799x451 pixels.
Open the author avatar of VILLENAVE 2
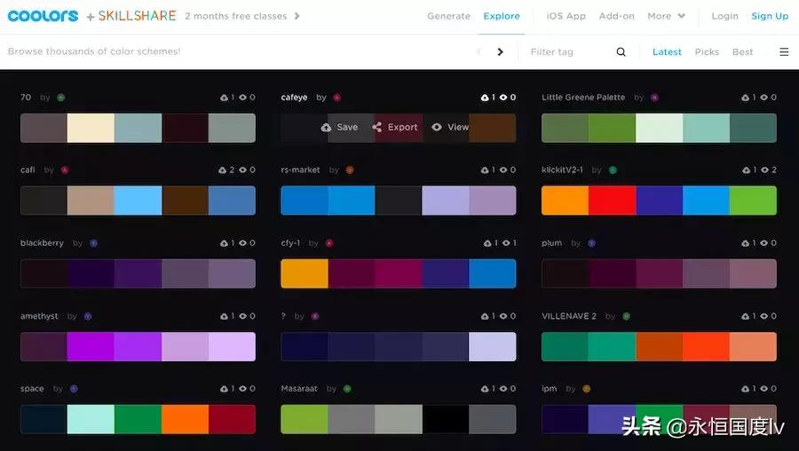(x=626, y=316)
